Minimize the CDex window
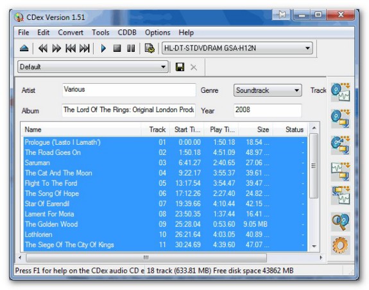This screenshot has width=369, height=290. tap(302, 15)
